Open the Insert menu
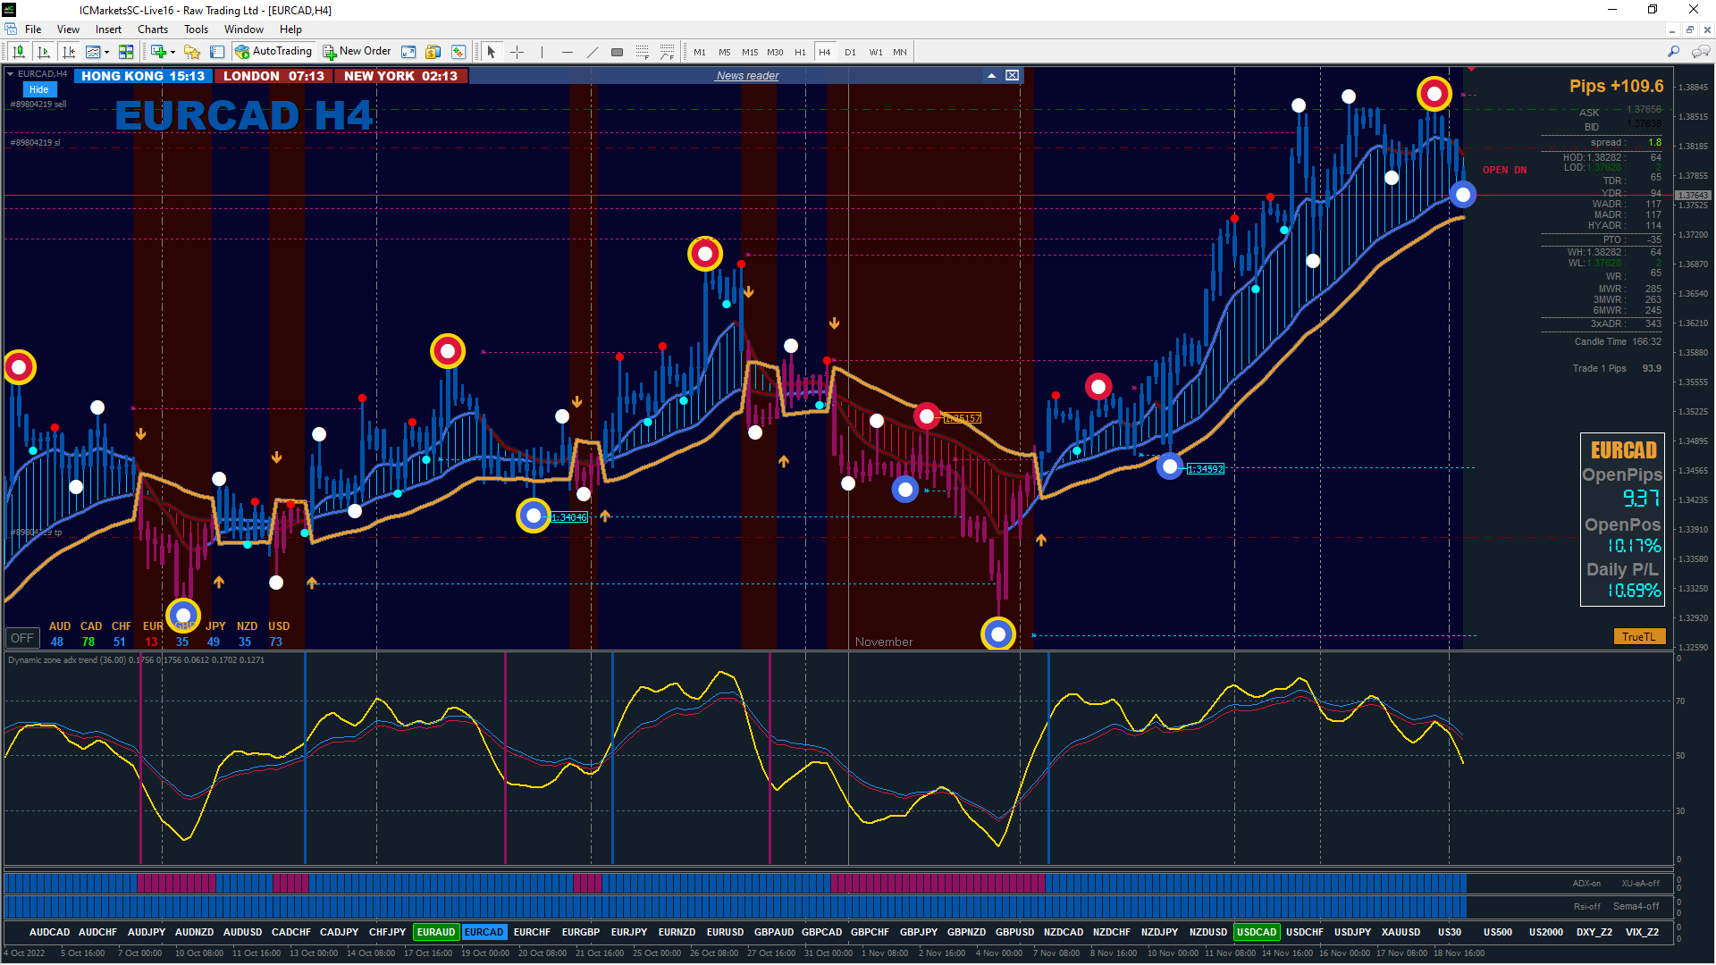The width and height of the screenshot is (1716, 965). point(108,29)
